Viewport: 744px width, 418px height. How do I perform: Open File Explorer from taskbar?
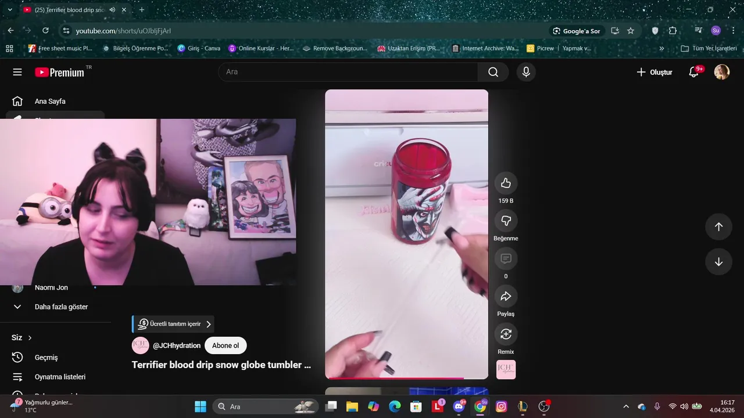click(x=352, y=406)
